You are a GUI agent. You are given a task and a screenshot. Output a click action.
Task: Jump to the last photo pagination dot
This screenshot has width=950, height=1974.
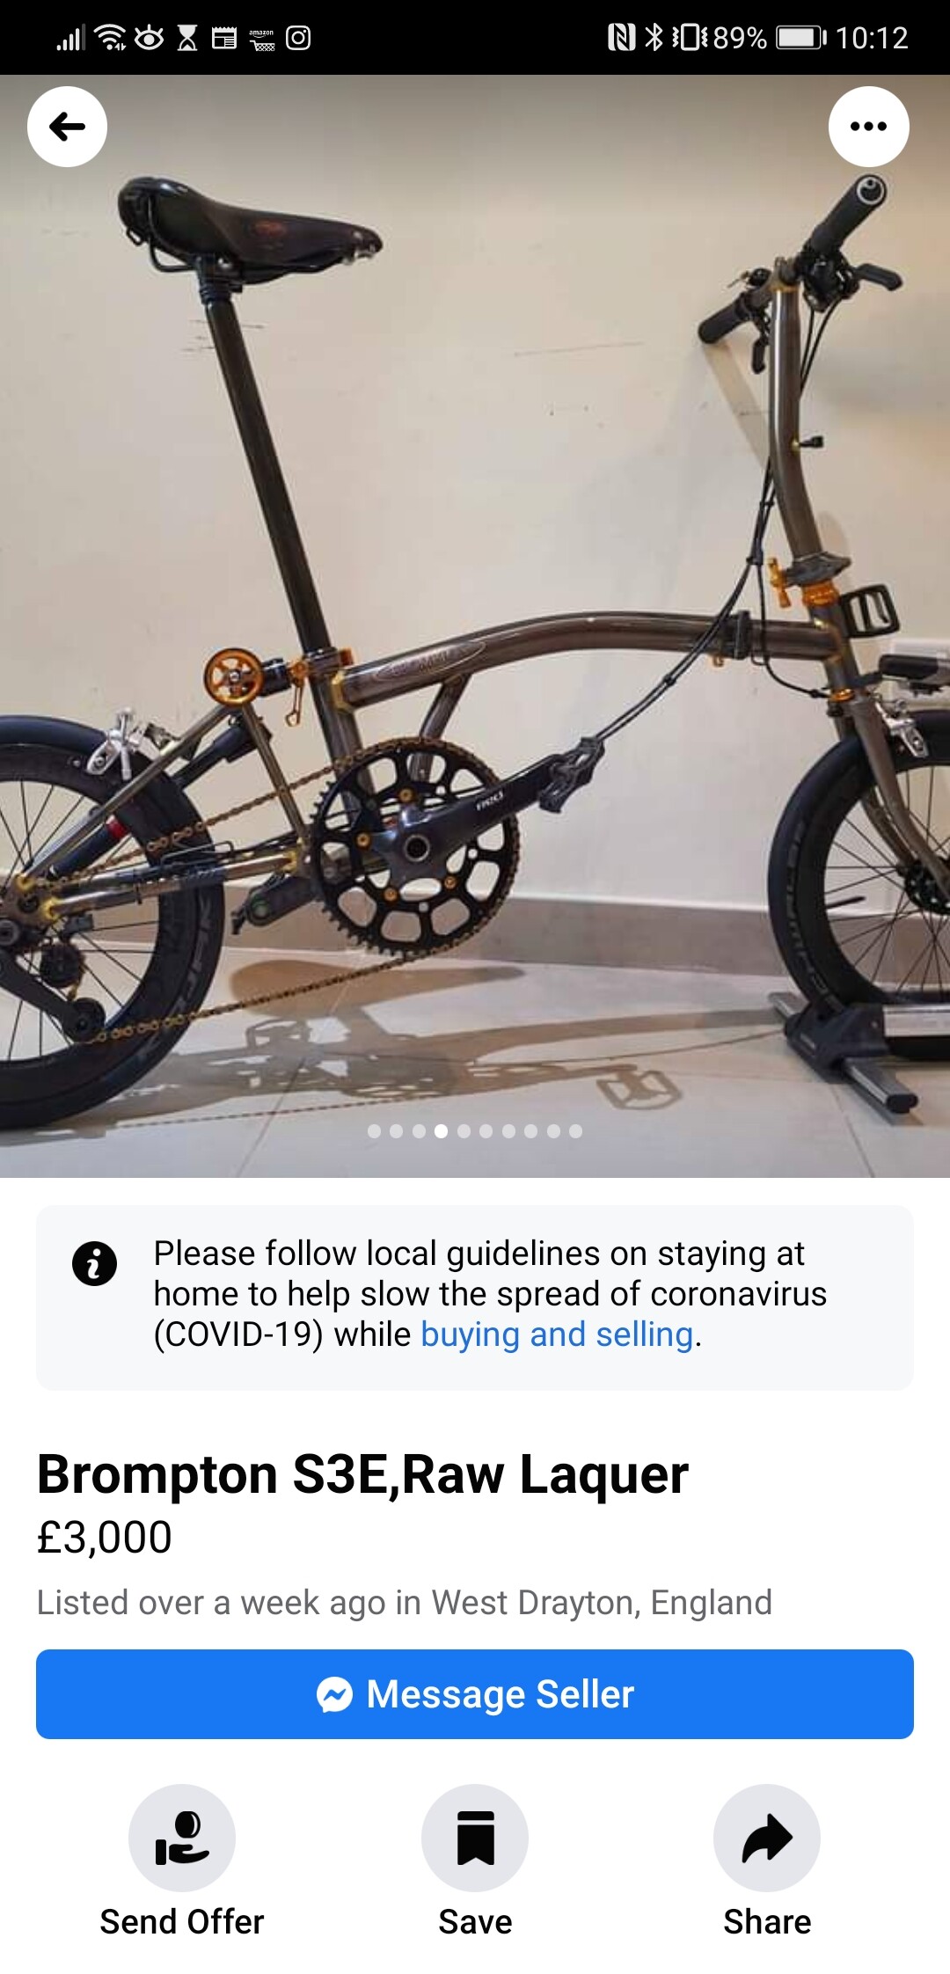575,1131
